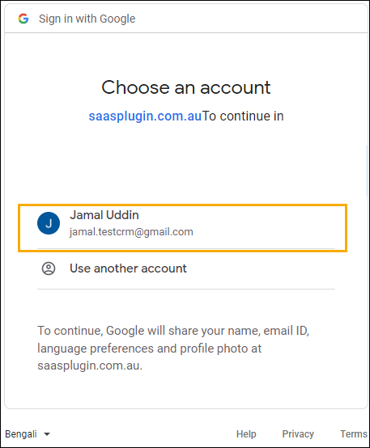Select Use another account

[x=186, y=268]
